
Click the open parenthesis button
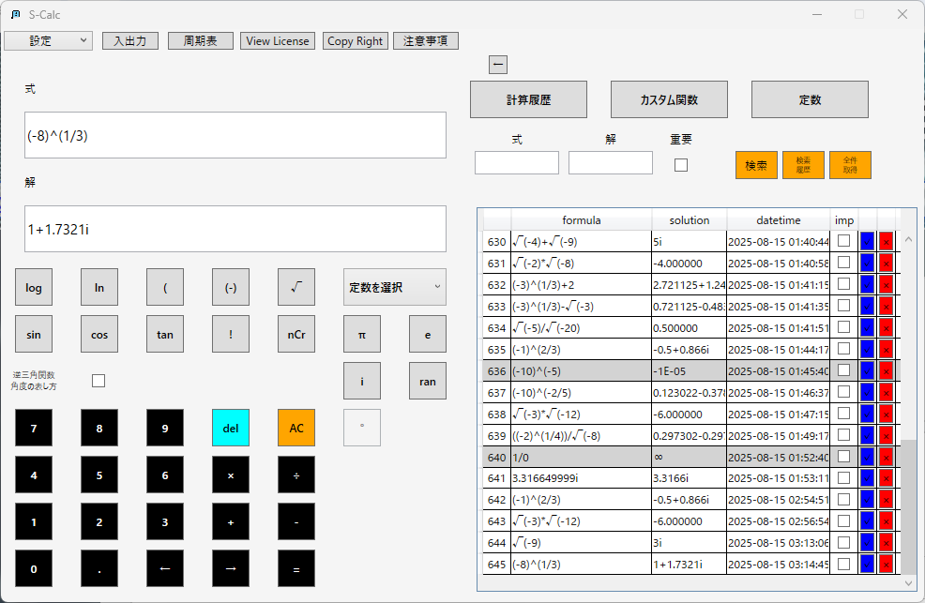(x=165, y=287)
